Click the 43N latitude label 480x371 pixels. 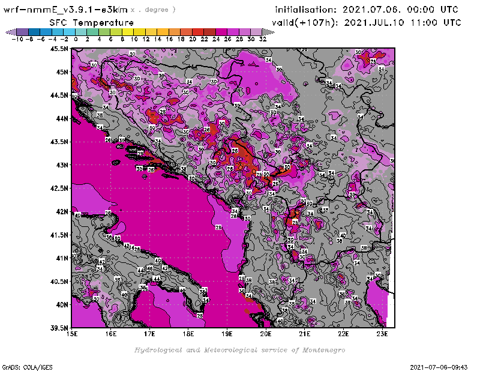pos(62,165)
